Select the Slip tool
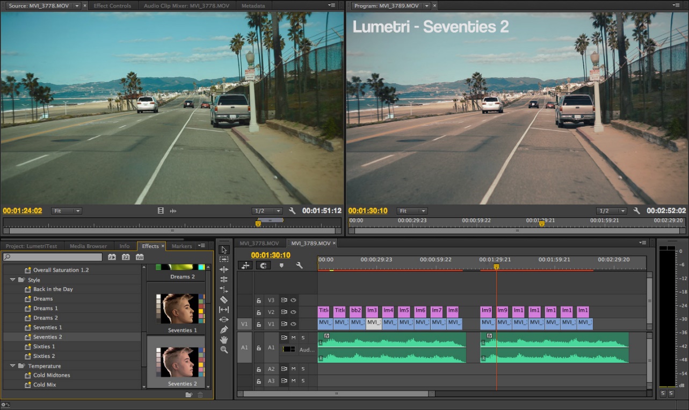This screenshot has height=410, width=689. point(224,310)
